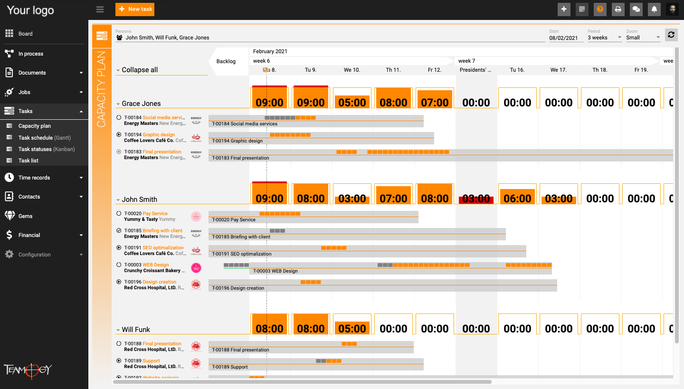The height and width of the screenshot is (389, 684).
Task: Open Task schedule (Gantt)
Action: (x=44, y=138)
